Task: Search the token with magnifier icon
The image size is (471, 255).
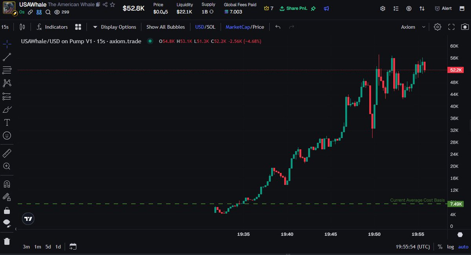Action: point(48,12)
